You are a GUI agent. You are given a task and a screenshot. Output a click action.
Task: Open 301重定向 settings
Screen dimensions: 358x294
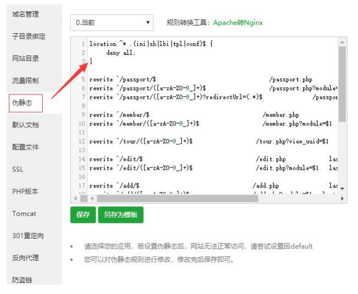point(28,235)
